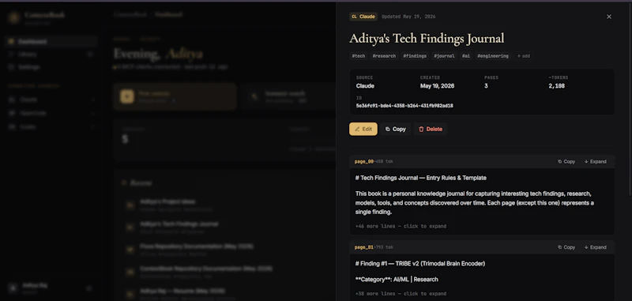The height and width of the screenshot is (301, 632).
Task: Click the page_00 label
Action: click(364, 162)
